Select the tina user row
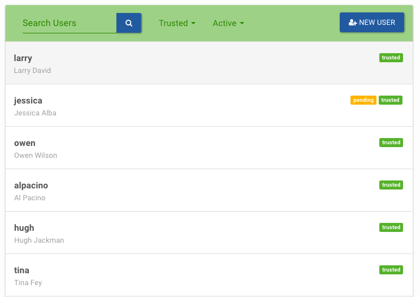This screenshot has height=297, width=420. pos(209,275)
